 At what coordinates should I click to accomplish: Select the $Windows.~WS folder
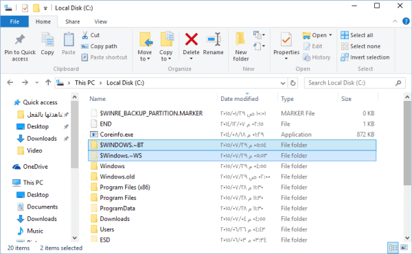(232, 156)
